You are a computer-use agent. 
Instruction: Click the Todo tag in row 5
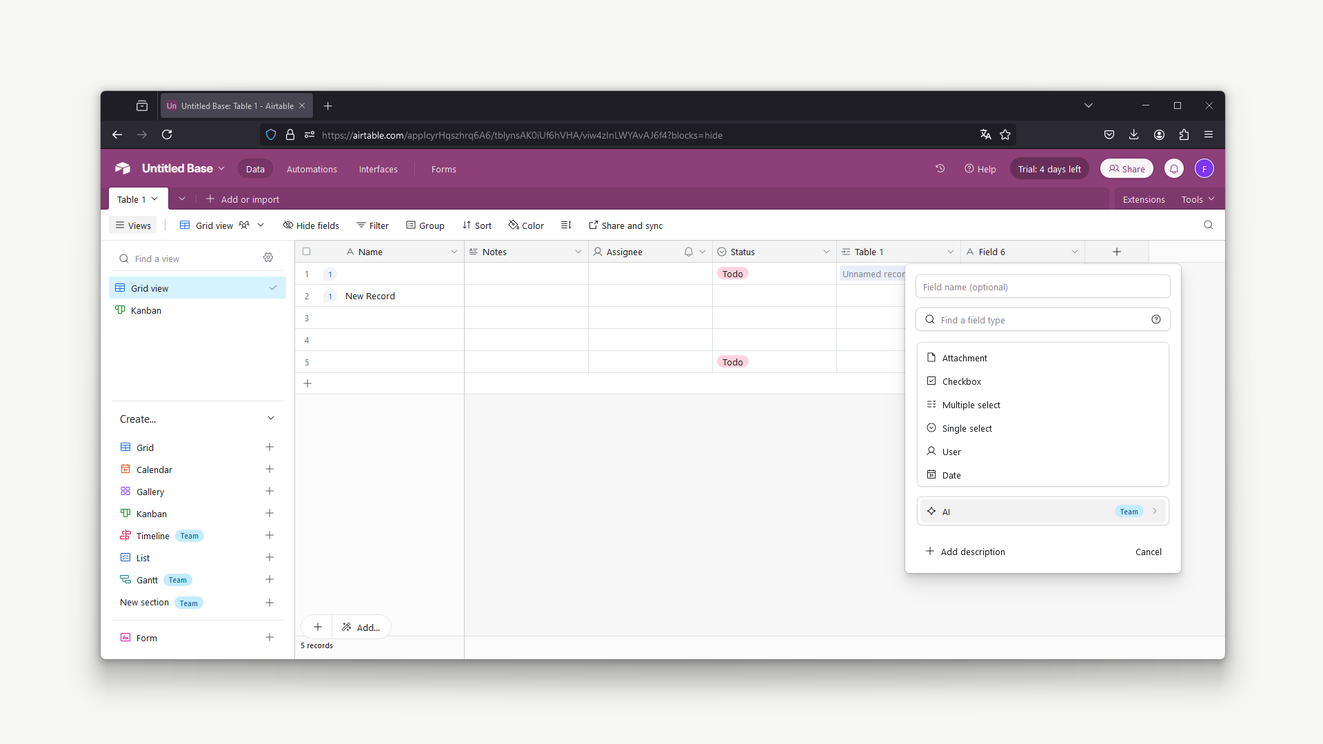[x=733, y=362]
